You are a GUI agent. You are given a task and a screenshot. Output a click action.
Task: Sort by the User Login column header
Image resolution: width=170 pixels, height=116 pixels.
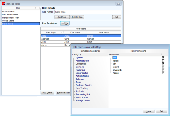tap(52, 32)
